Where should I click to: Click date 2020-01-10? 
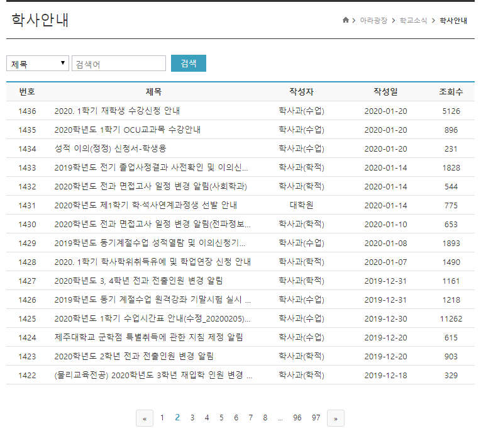point(385,225)
